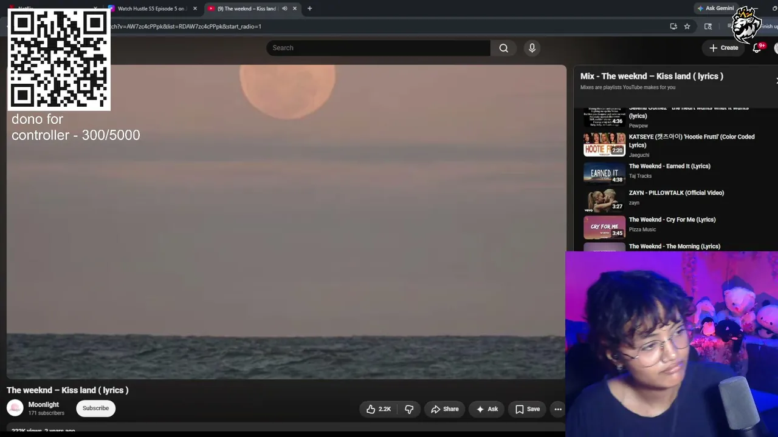The width and height of the screenshot is (778, 437).
Task: Click 'Mixes are playlists YouTube makes for you'
Action: pyautogui.click(x=628, y=87)
